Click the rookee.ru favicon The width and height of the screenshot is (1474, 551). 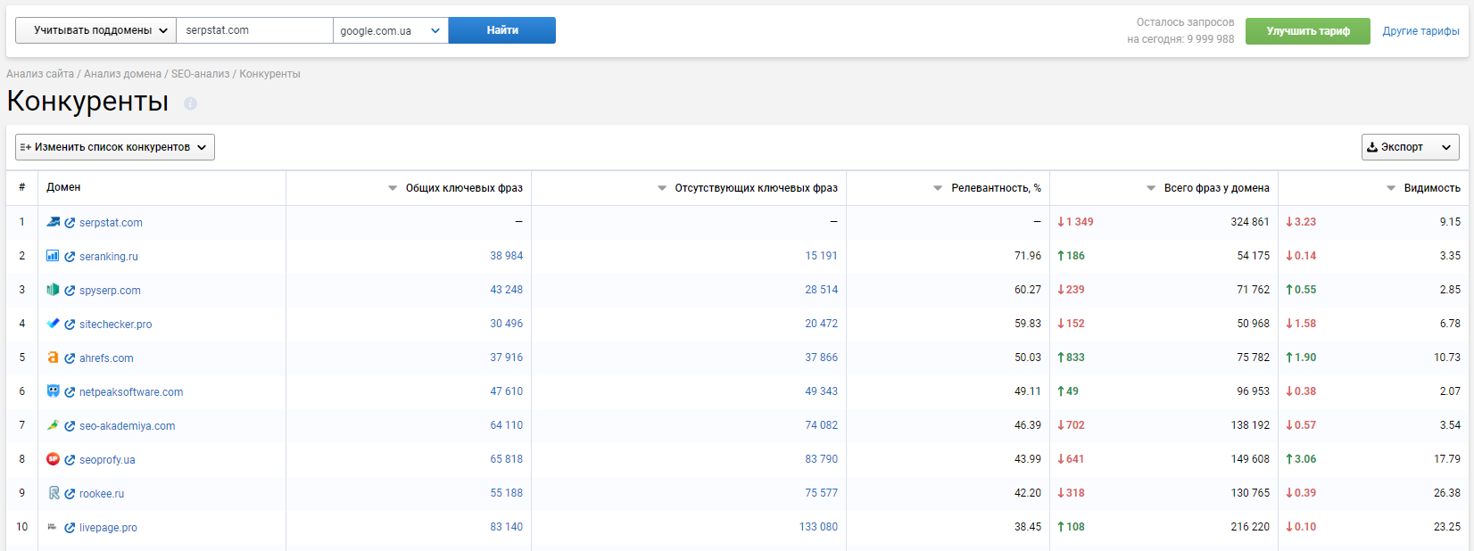(53, 493)
